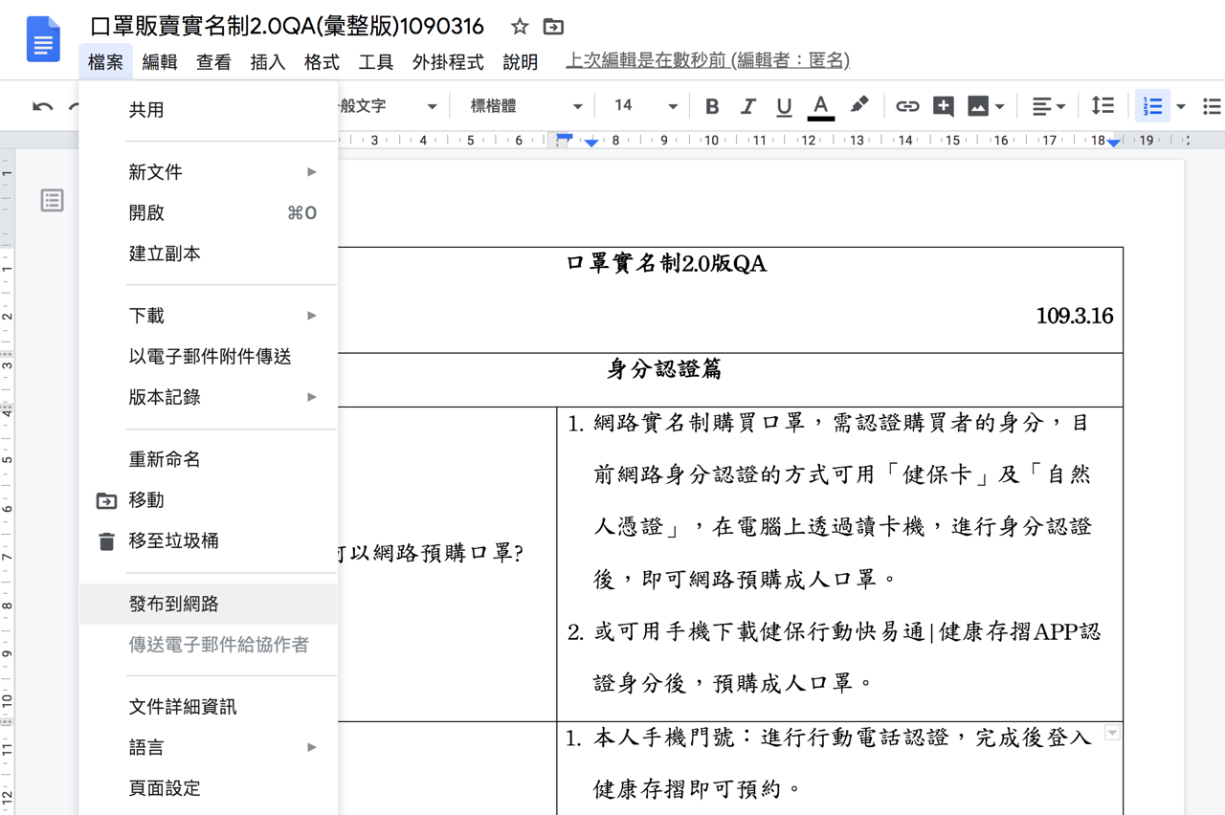
Task: Click the move folder icon in the menu
Action: coord(106,500)
